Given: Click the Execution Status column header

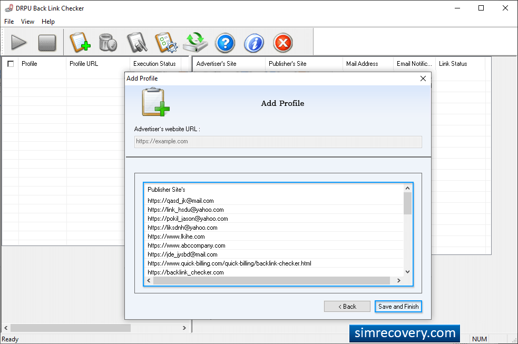Looking at the screenshot, I should tap(155, 64).
